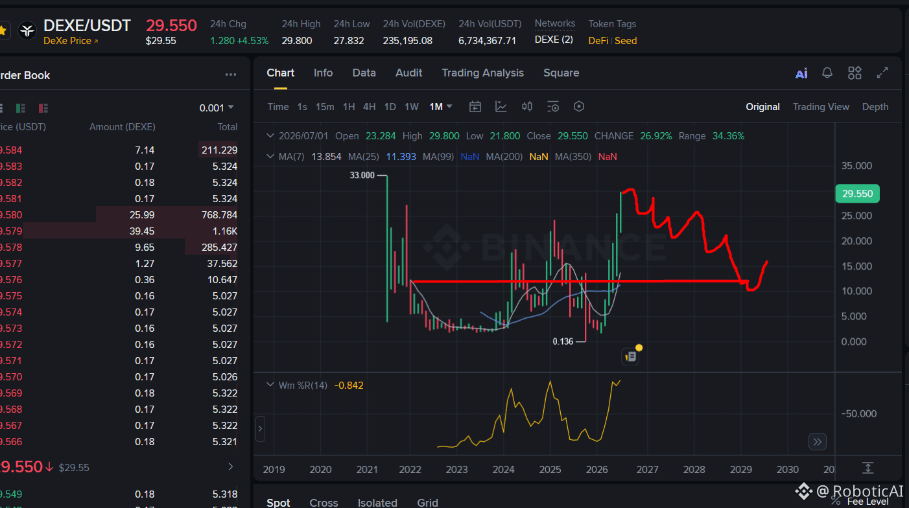Screen dimensions: 909x508
Task: Show sell orders only in order book
Action: click(43, 108)
